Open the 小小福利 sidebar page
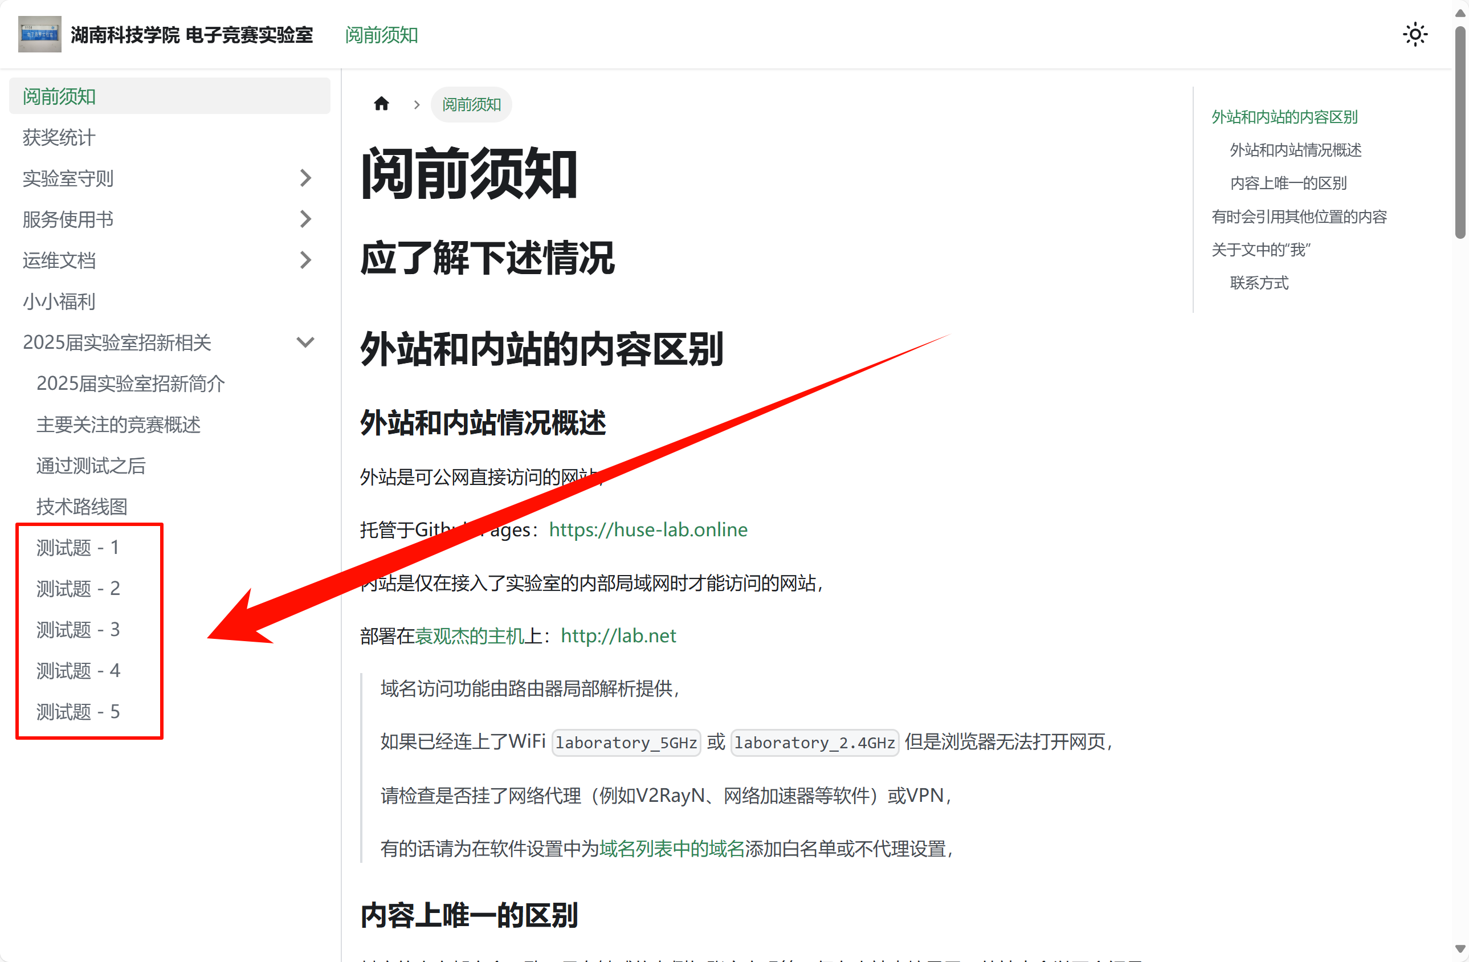Viewport: 1469px width, 962px height. [x=59, y=301]
